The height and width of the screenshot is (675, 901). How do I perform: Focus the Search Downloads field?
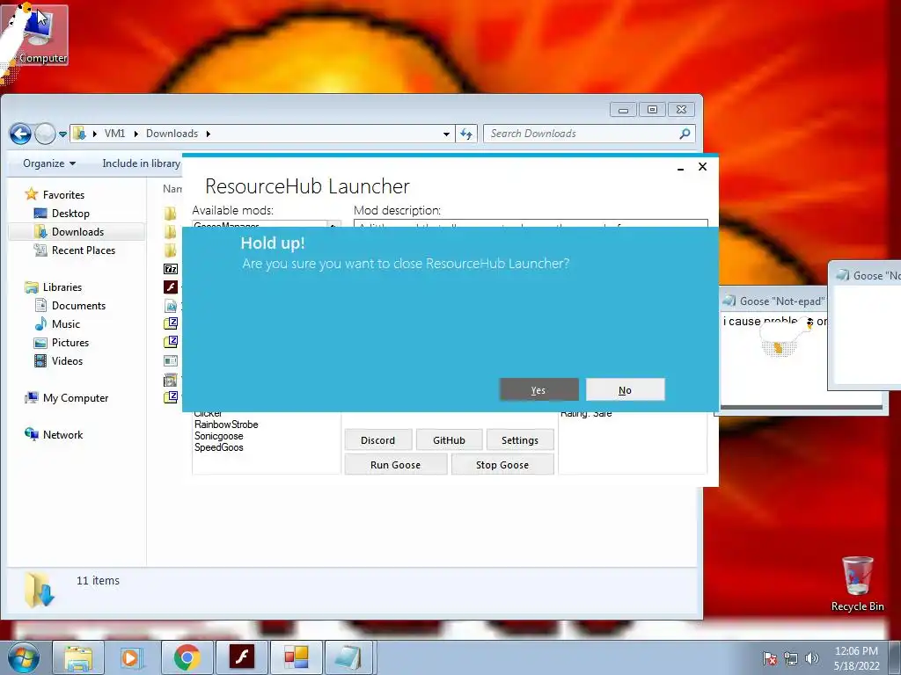(589, 134)
